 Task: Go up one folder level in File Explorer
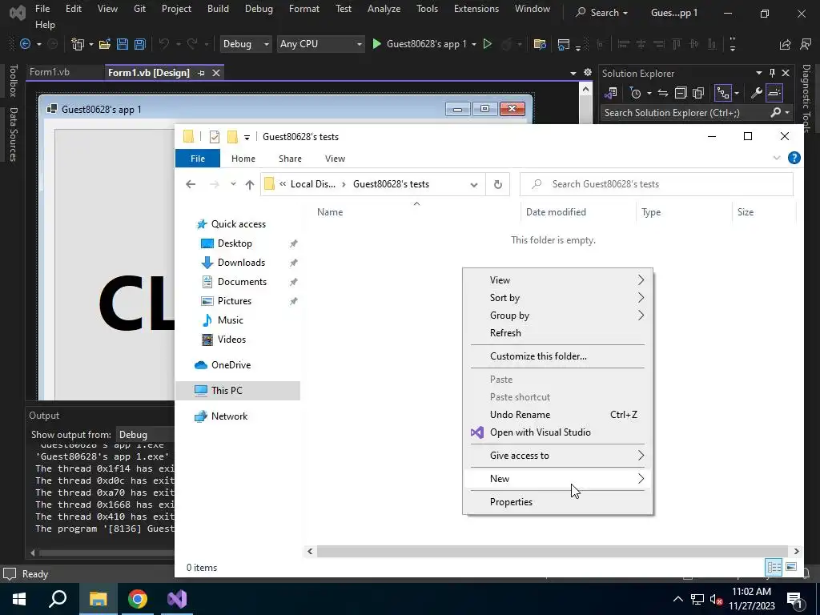[x=250, y=184]
